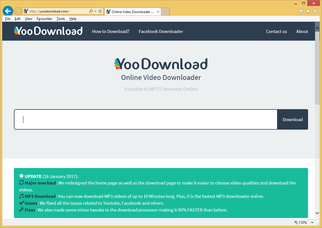This screenshot has width=322, height=228.
Task: Open the File menu
Action: point(8,19)
